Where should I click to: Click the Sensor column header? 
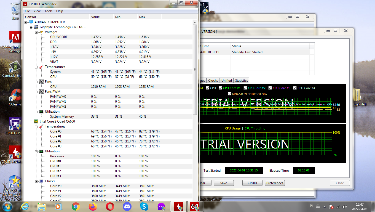click(56, 17)
